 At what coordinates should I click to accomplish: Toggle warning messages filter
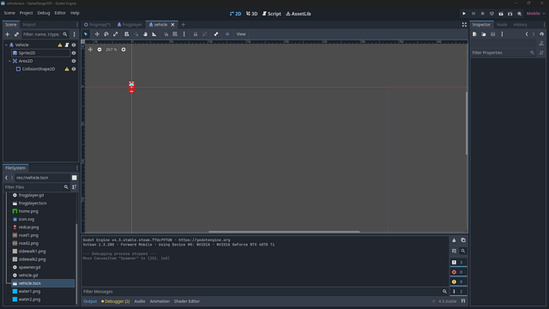point(459,282)
